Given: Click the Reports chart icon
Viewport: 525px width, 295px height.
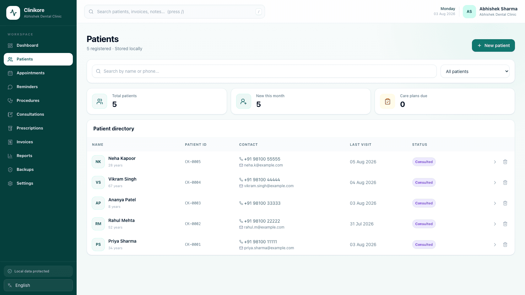Looking at the screenshot, I should (x=10, y=156).
